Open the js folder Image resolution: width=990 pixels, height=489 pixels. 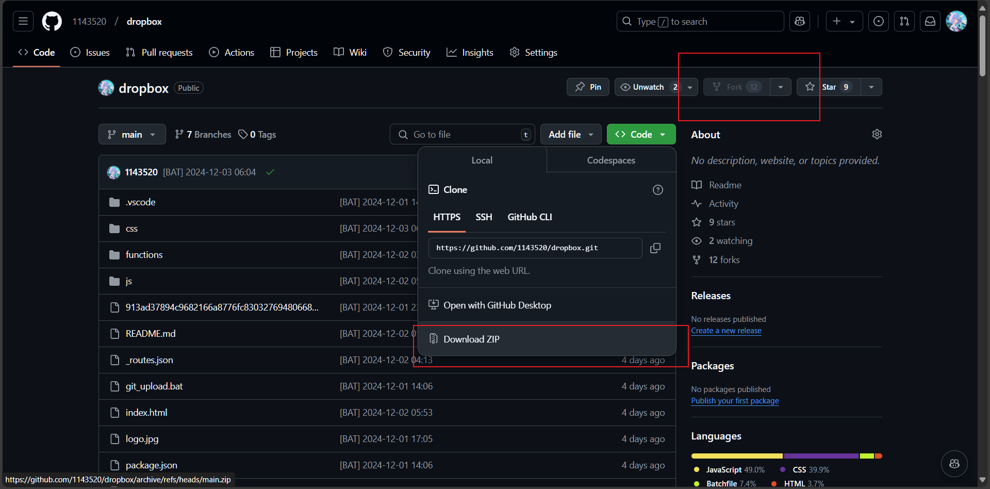tap(129, 281)
